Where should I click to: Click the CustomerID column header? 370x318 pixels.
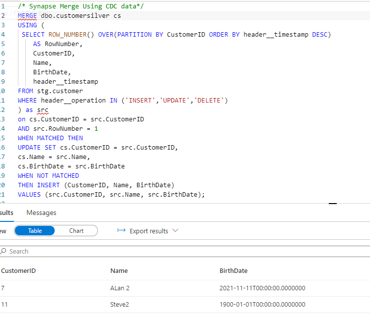(18, 270)
